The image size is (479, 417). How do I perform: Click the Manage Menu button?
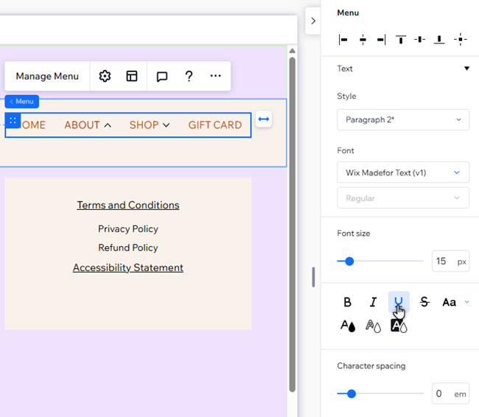coord(47,76)
